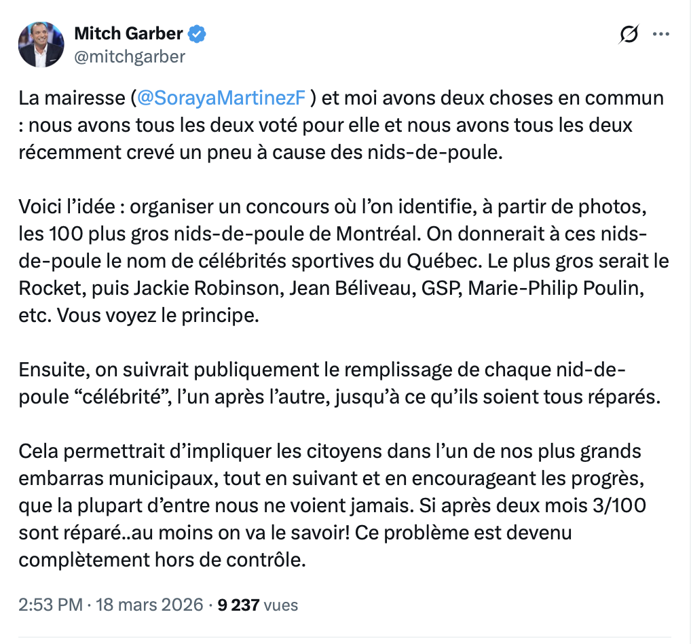This screenshot has width=691, height=644.
Task: Click the Mitch Garber display name
Action: pyautogui.click(x=128, y=33)
